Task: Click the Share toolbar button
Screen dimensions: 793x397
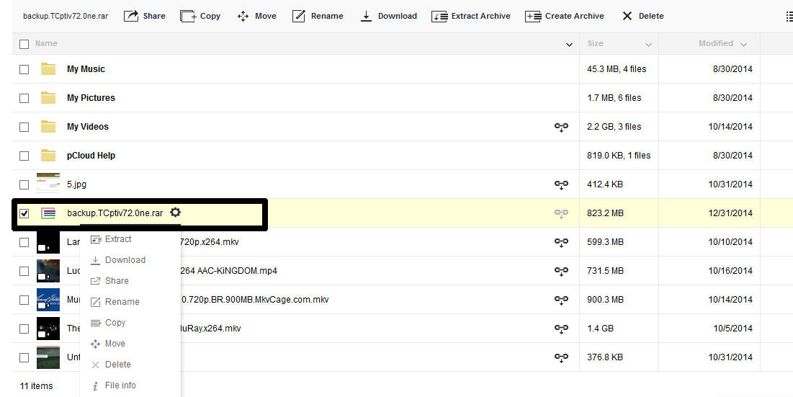Action: (145, 16)
